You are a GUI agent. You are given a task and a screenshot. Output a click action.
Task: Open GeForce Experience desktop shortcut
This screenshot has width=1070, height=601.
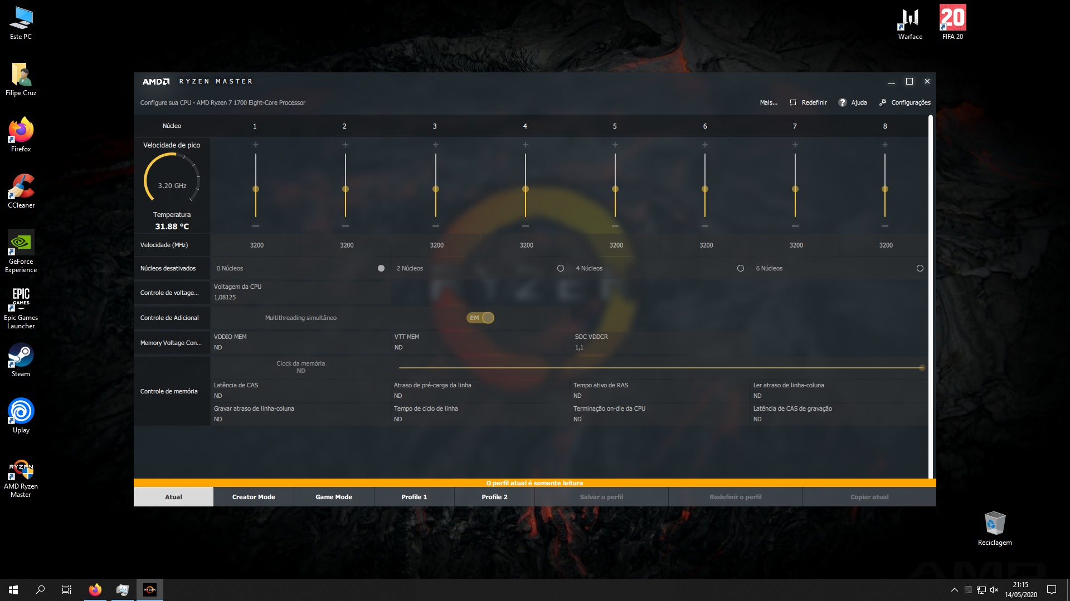pyautogui.click(x=21, y=252)
